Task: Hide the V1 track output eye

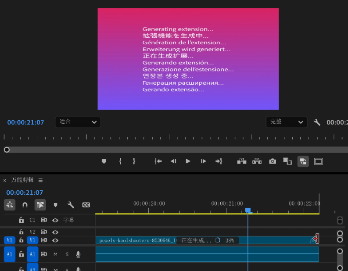Action: tap(55, 240)
